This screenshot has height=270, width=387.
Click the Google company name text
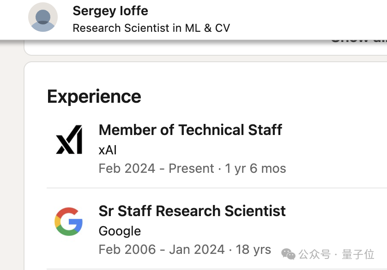click(120, 231)
